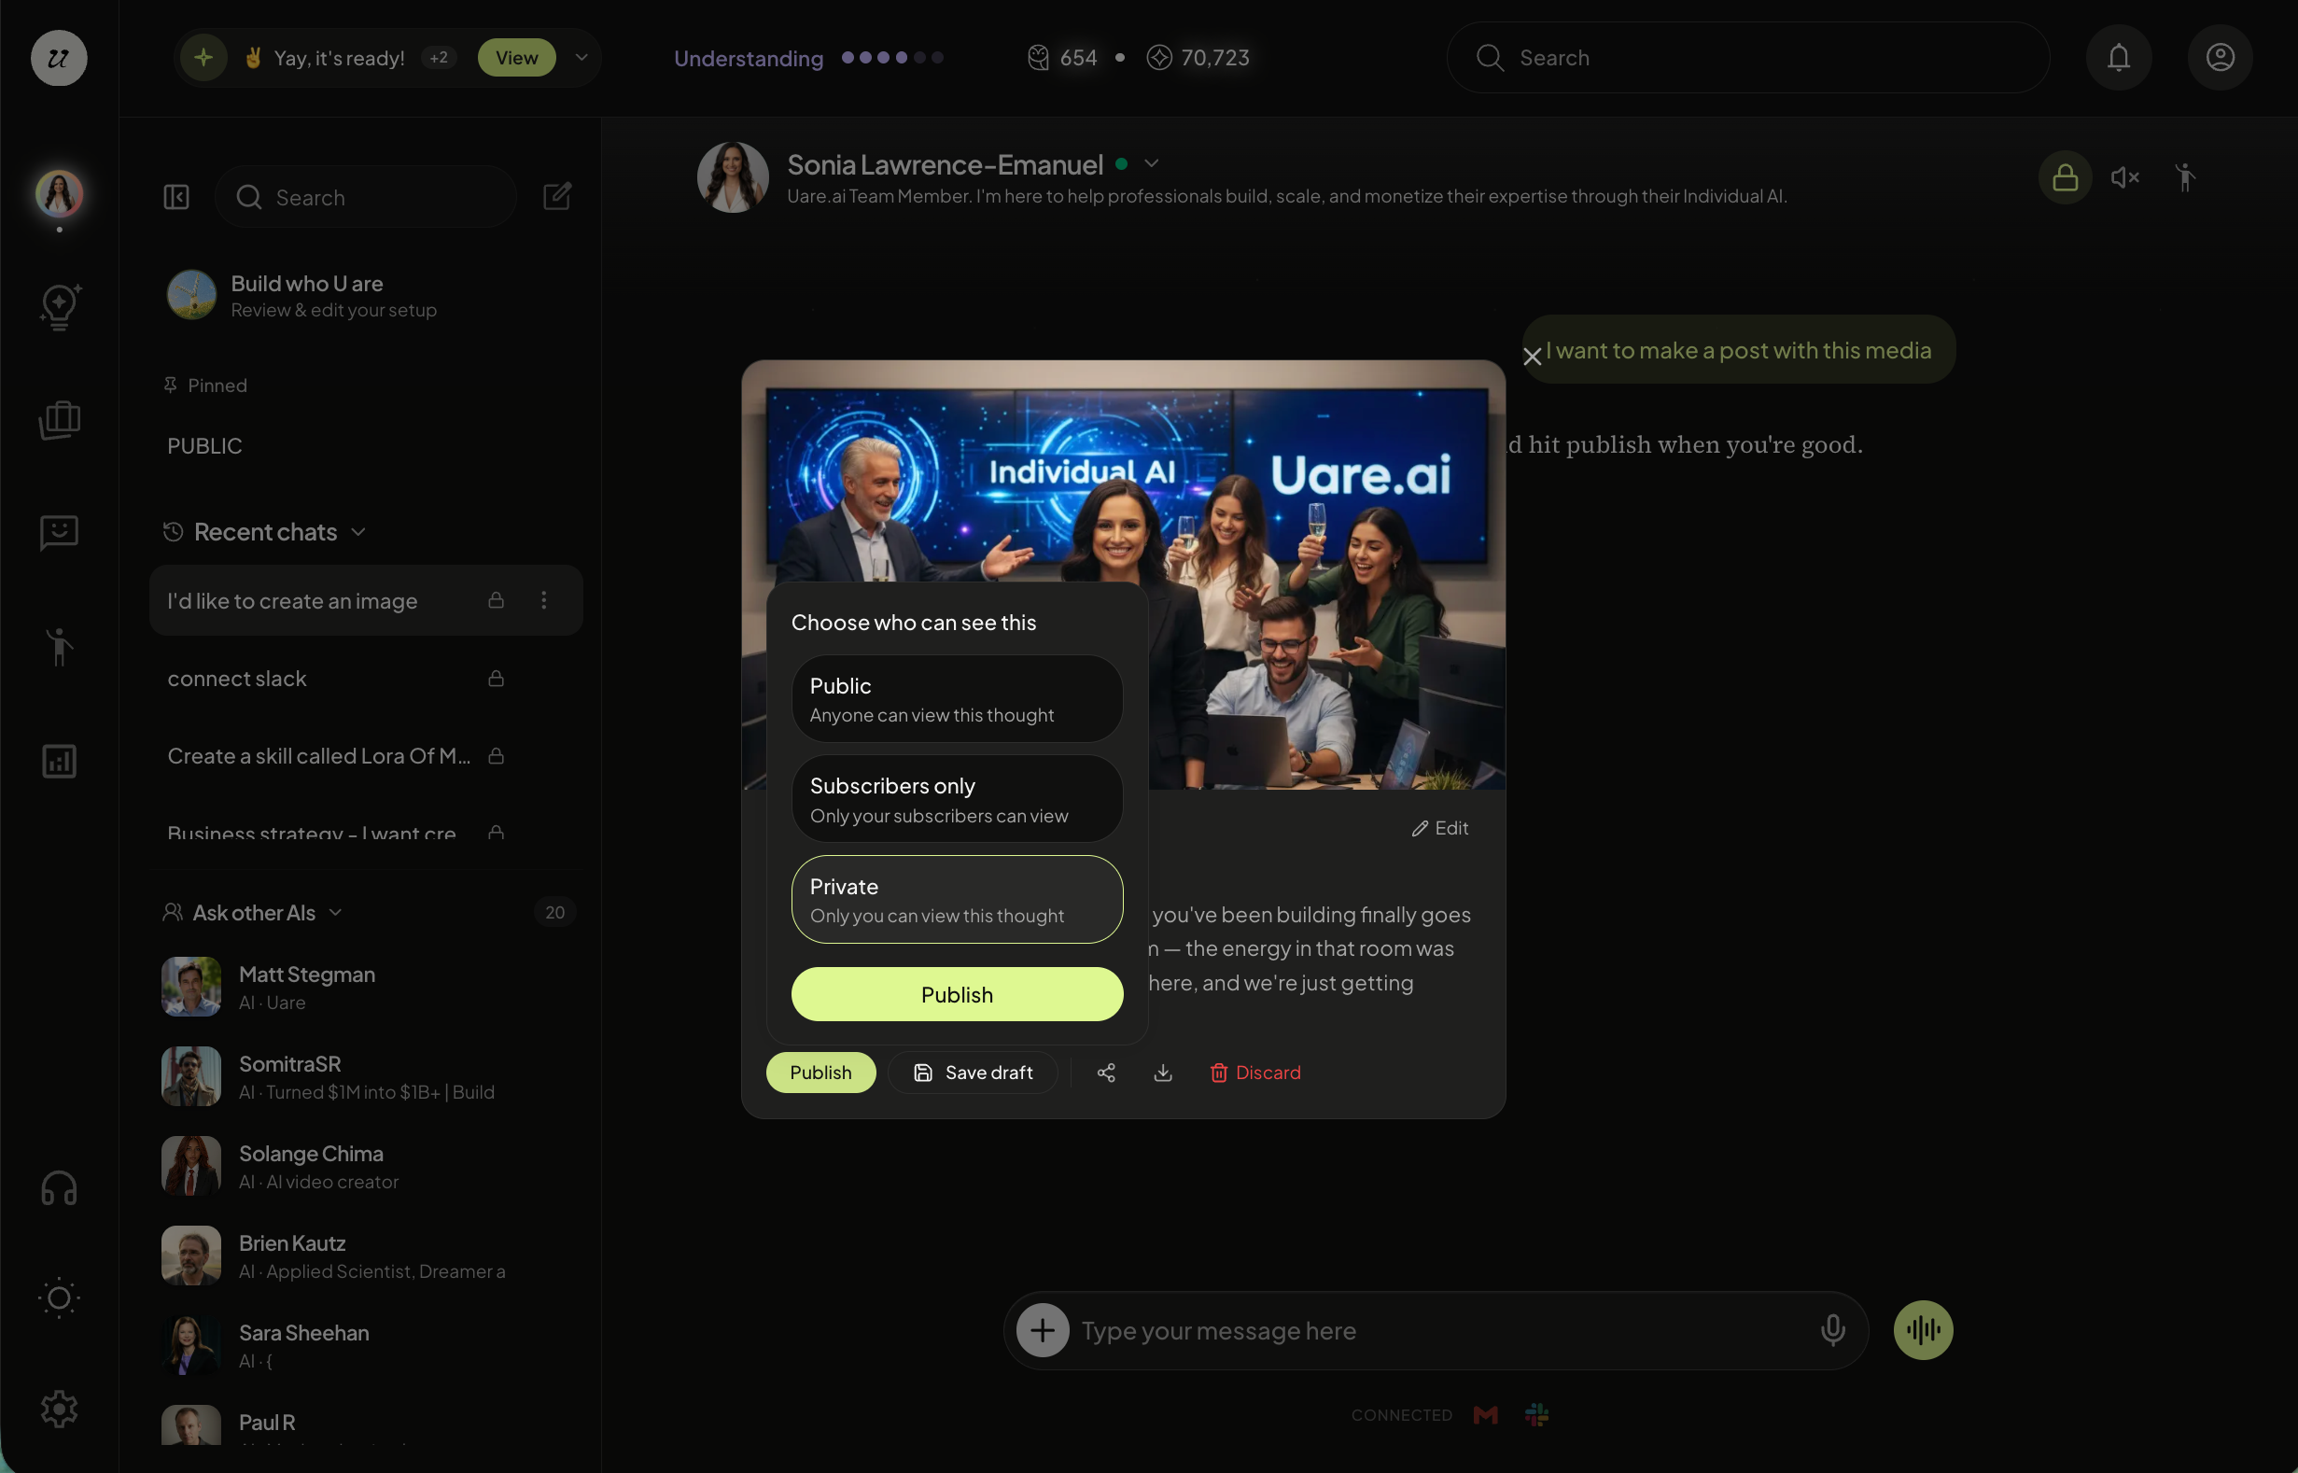
Task: Click the top bar Search field
Action: click(1748, 57)
